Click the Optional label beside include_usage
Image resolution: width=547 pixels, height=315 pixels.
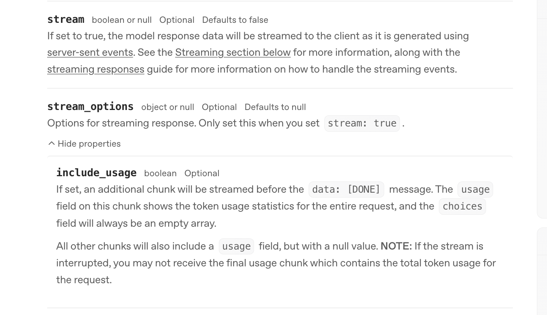coord(202,173)
